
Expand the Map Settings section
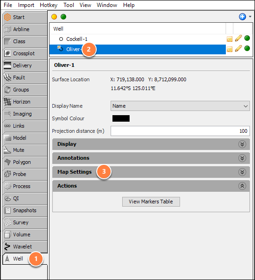pyautogui.click(x=151, y=172)
